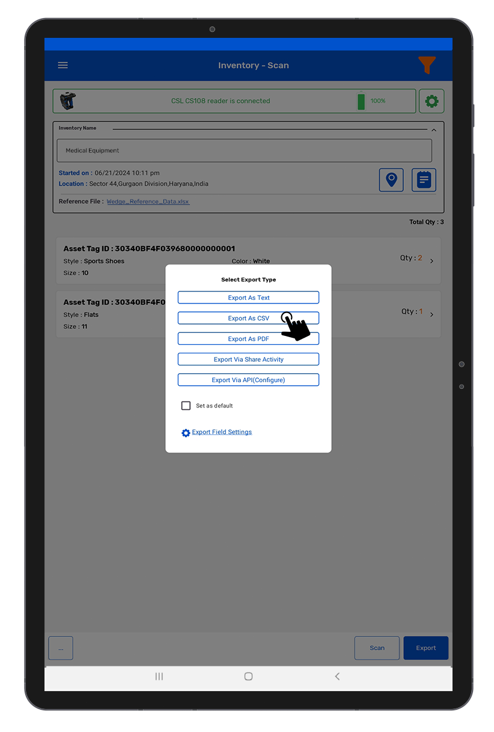494x732 pixels.
Task: Choose Export As CSV option
Action: click(x=248, y=318)
